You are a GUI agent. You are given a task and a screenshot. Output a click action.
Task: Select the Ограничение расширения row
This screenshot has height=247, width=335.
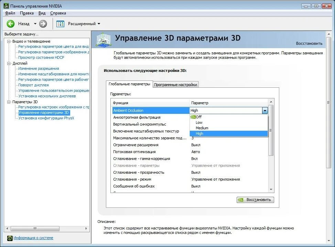[x=190, y=145]
